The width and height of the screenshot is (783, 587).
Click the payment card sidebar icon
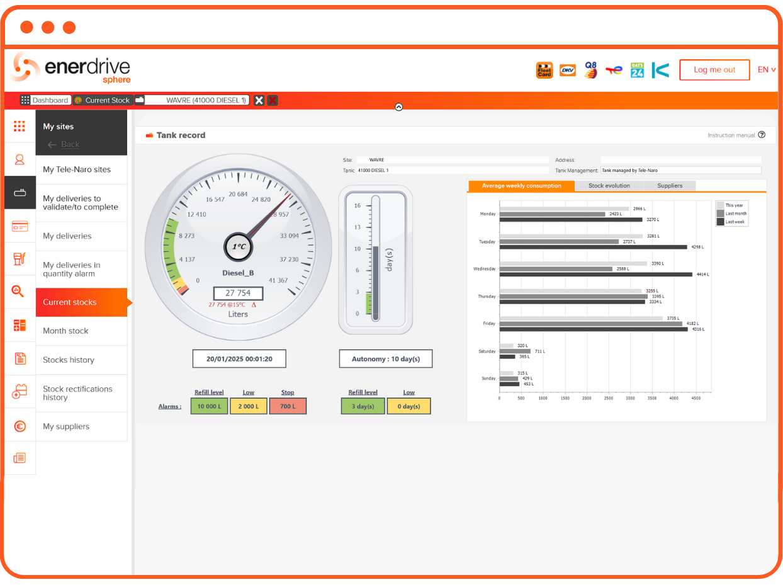click(x=20, y=227)
